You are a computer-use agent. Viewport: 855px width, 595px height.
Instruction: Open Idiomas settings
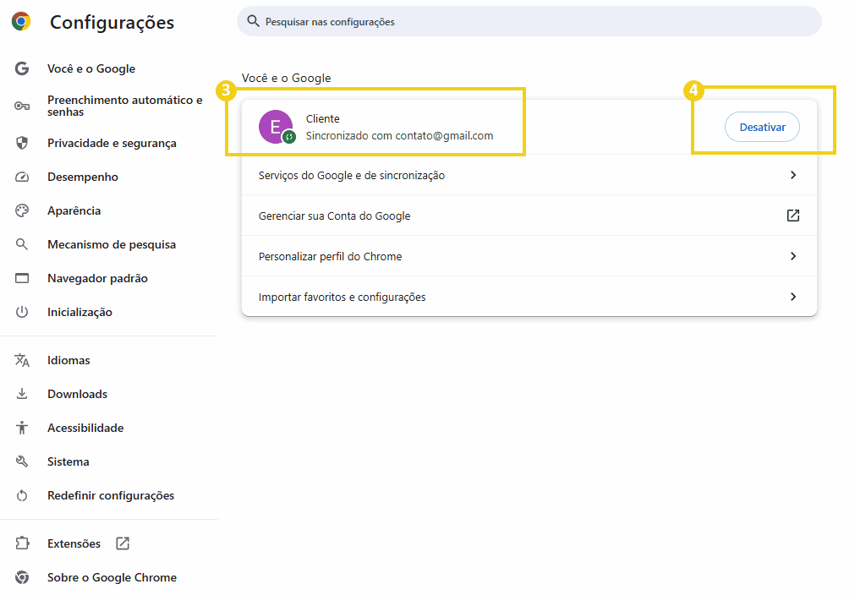click(69, 360)
